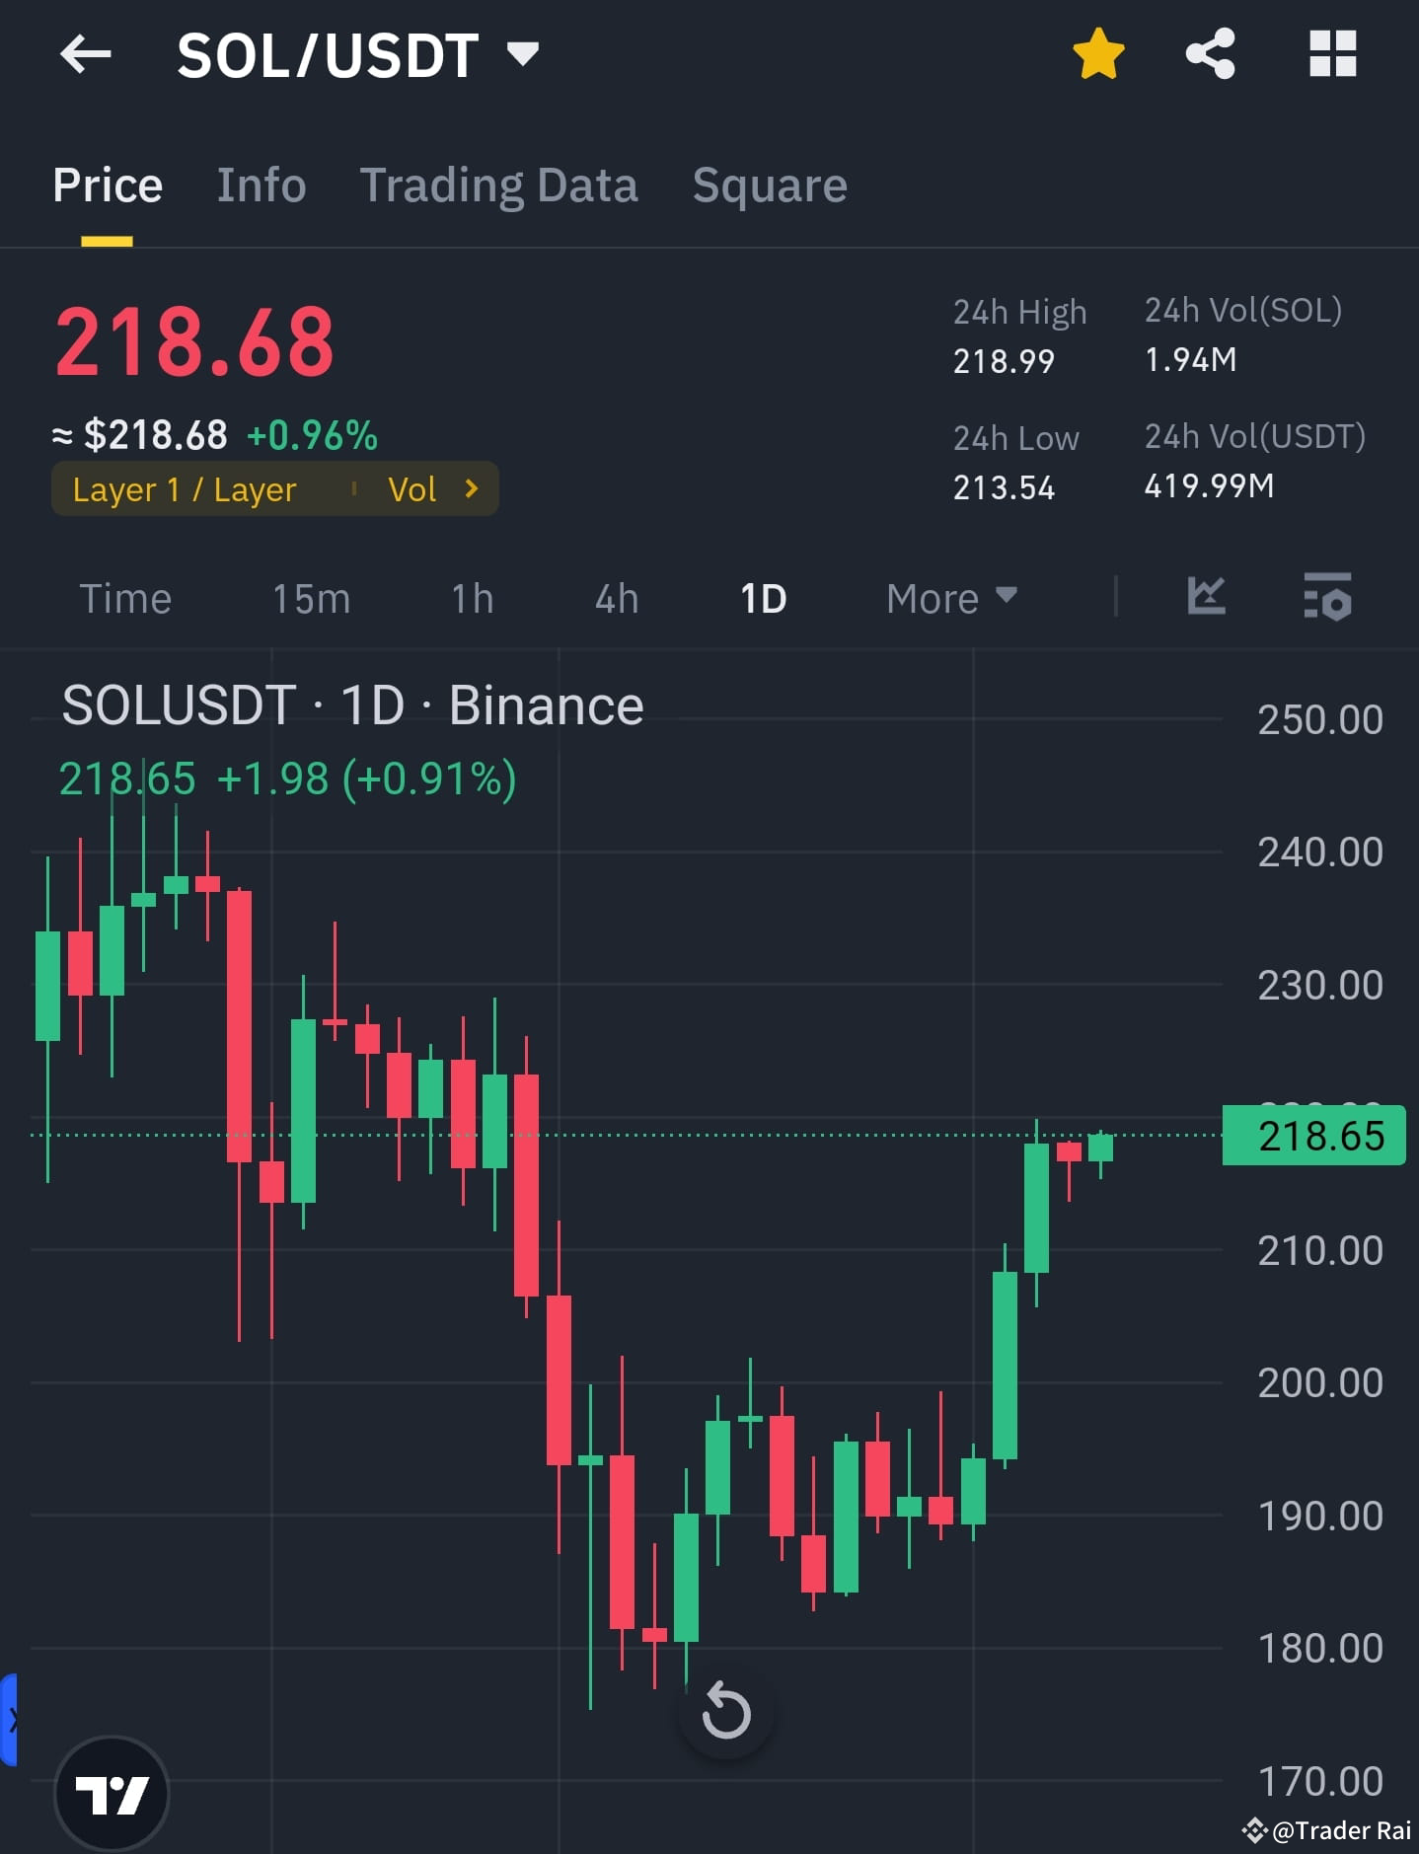Viewport: 1419px width, 1854px height.
Task: Select the 15m timeframe
Action: (x=311, y=597)
